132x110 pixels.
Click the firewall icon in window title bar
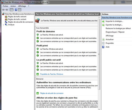pyautogui.click(x=3, y=2)
